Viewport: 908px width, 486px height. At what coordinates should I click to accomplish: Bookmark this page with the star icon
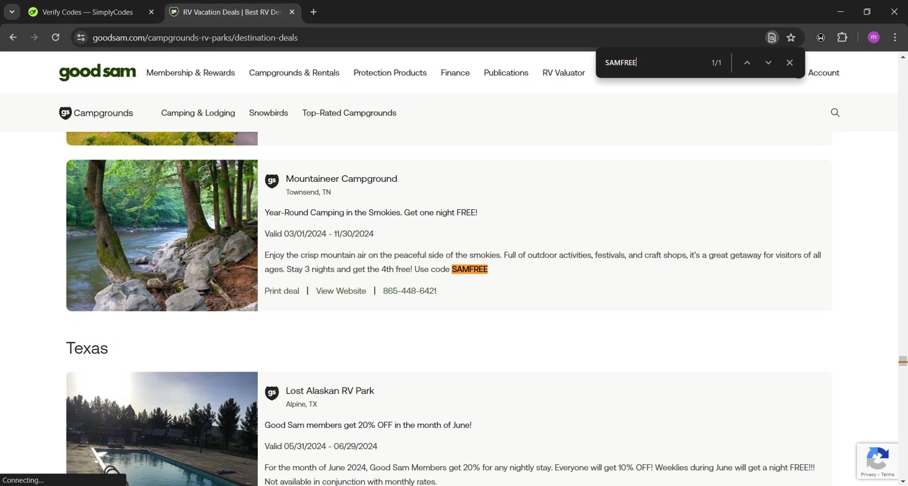791,37
